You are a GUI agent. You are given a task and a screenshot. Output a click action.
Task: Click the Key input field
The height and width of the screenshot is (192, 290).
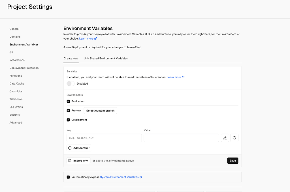coord(104,138)
